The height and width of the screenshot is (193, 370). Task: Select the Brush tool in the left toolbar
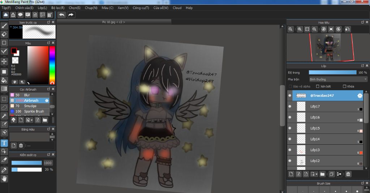click(x=4, y=26)
